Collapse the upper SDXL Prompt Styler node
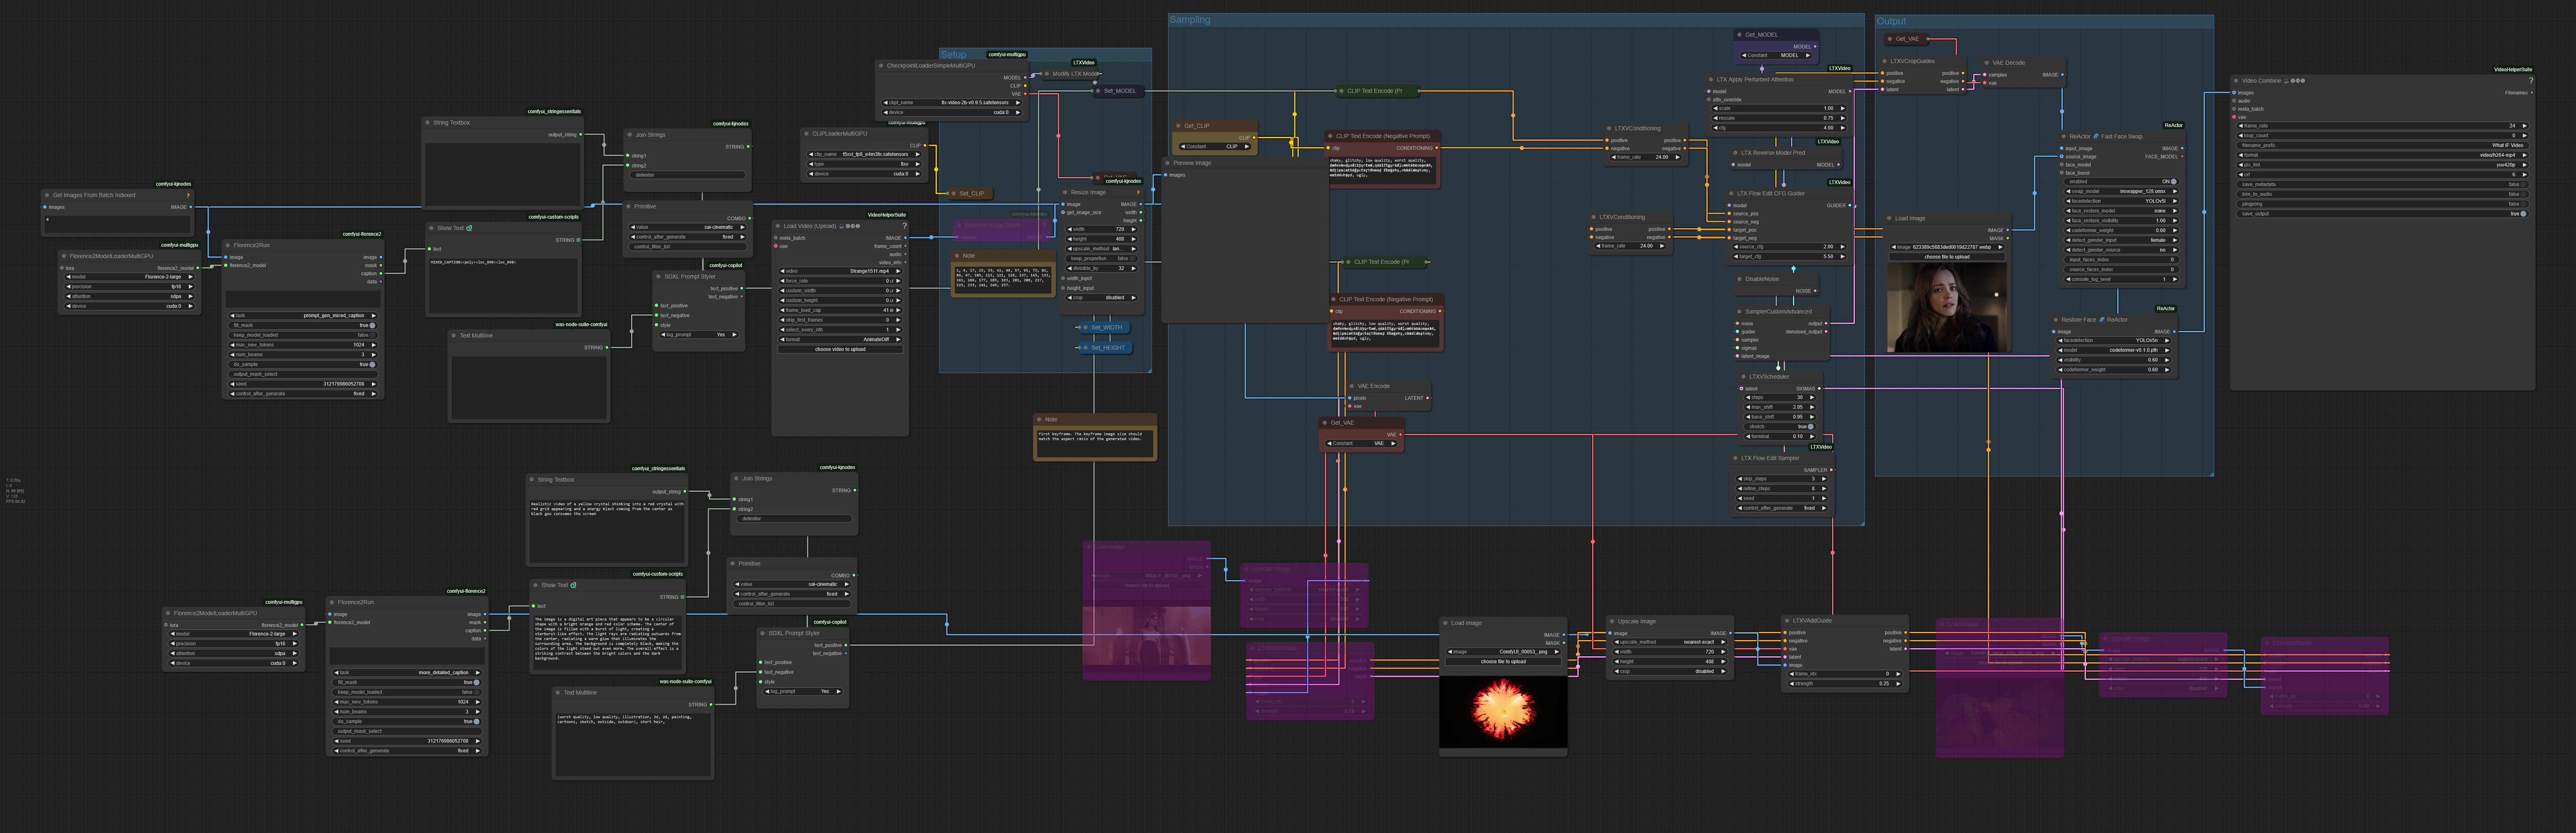Viewport: 2576px width, 833px height. [659, 277]
